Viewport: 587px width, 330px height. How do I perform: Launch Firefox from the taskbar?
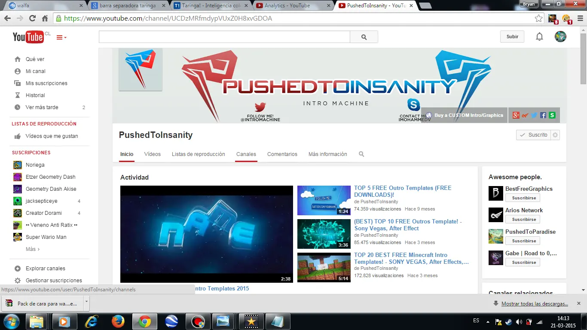coord(117,321)
